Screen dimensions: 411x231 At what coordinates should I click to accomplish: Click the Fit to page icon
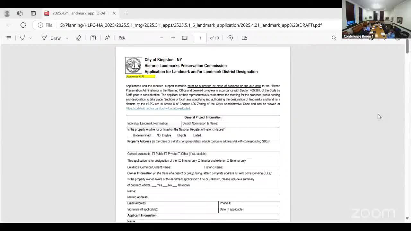tap(185, 38)
